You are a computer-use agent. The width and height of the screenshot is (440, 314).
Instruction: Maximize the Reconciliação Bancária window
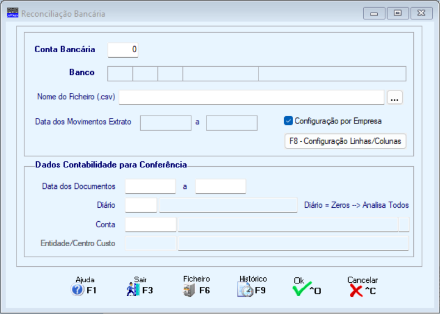coord(398,13)
